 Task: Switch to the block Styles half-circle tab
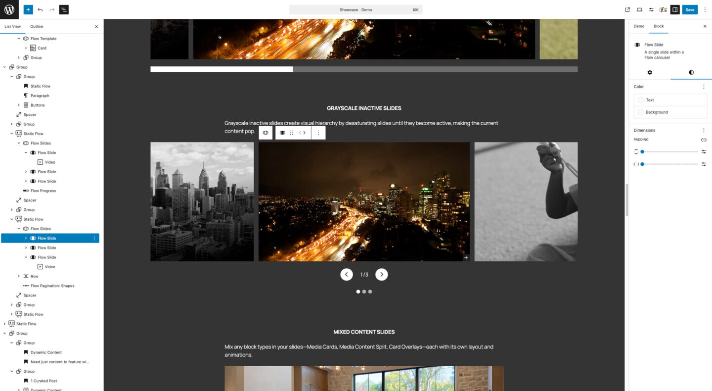[691, 72]
